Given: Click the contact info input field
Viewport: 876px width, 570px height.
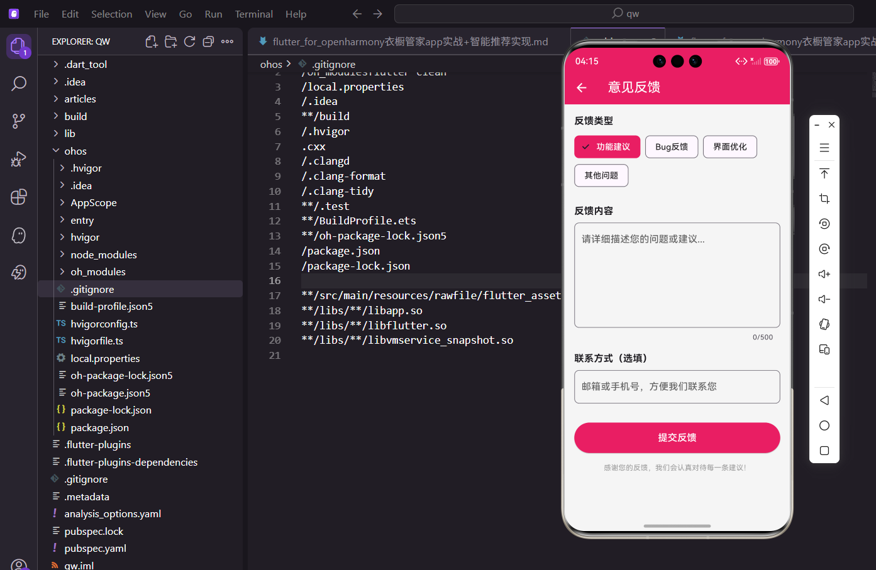Looking at the screenshot, I should (677, 386).
